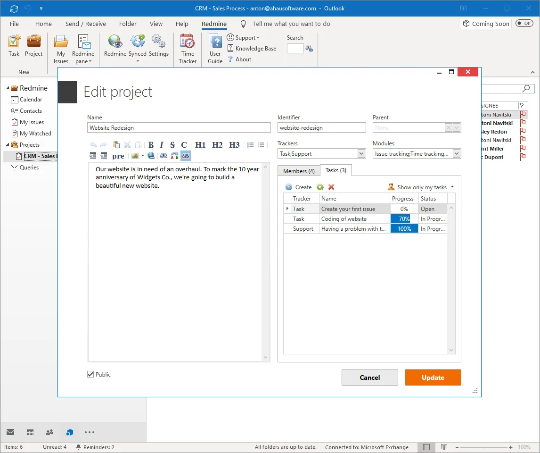Viewport: 540px width, 453px height.
Task: Select the 'Create your first issue' row
Action: [x=365, y=209]
